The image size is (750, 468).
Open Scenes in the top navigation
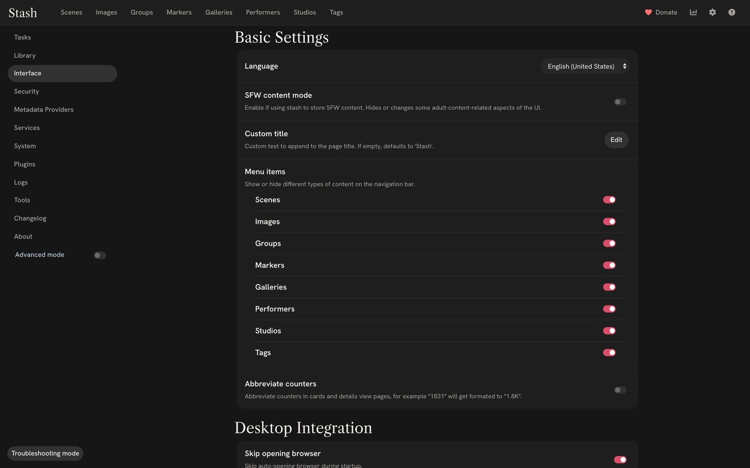(71, 12)
